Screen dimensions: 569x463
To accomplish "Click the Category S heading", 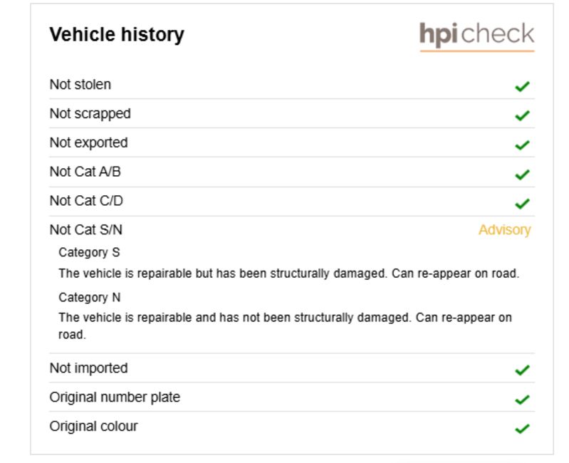I will pyautogui.click(x=89, y=252).
